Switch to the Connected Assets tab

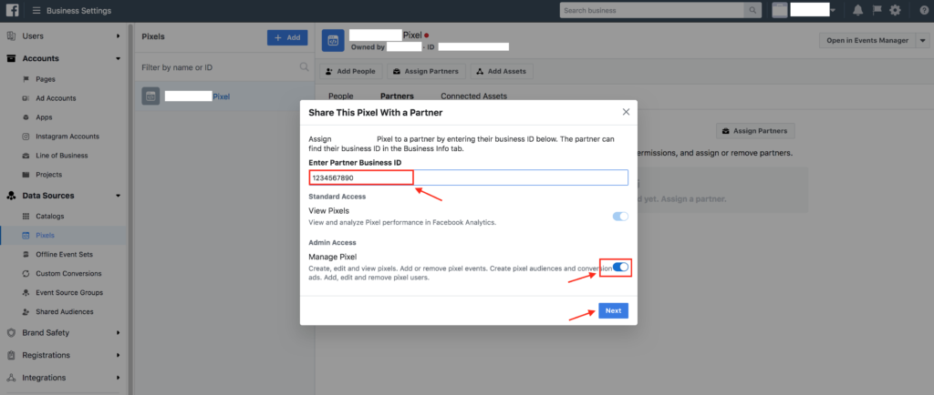point(473,96)
